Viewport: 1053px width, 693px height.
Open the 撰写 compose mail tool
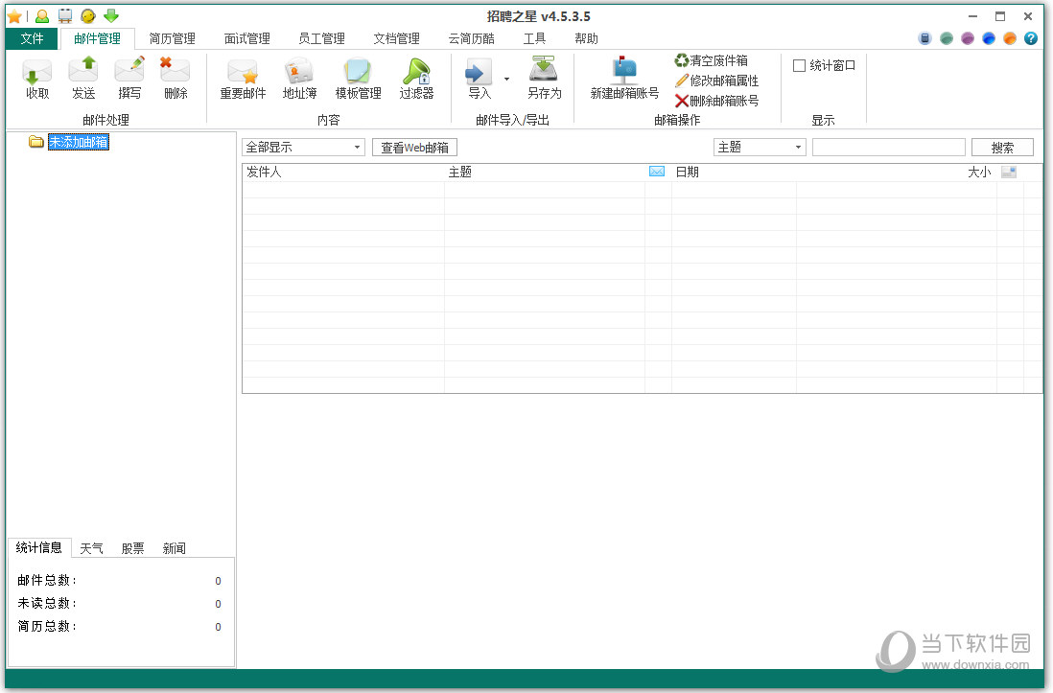coord(129,77)
